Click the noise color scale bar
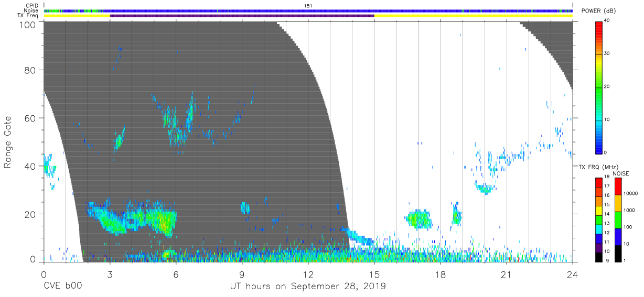This screenshot has height=297, width=644. [x=618, y=220]
